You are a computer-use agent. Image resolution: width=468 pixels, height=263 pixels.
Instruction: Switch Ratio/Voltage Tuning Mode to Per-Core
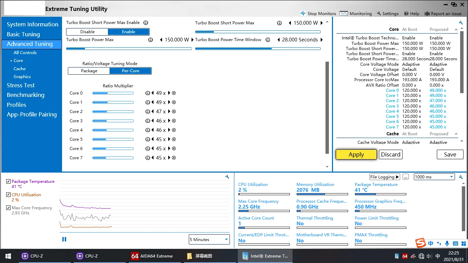coord(131,71)
